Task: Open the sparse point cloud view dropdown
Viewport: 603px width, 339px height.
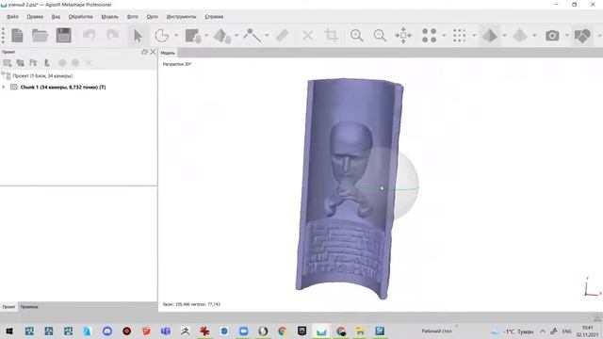Action: (444, 36)
